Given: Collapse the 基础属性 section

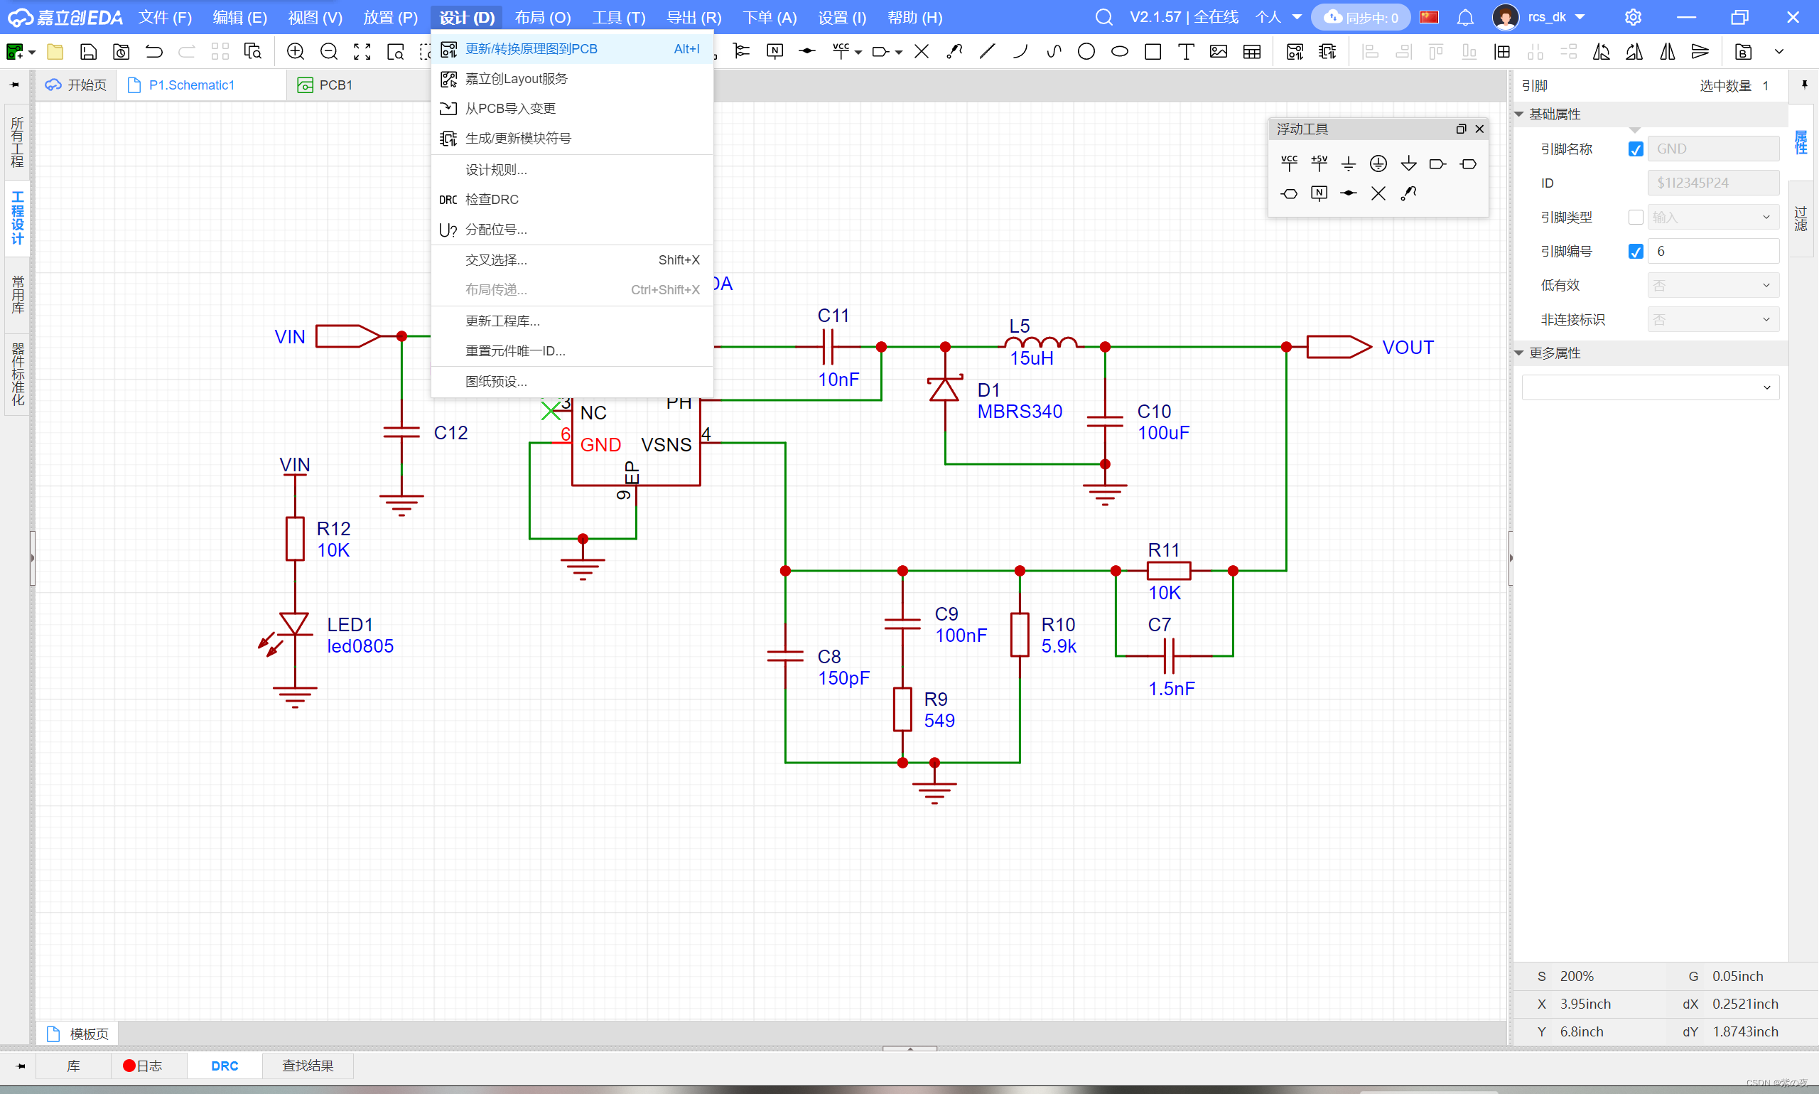Looking at the screenshot, I should click(x=1519, y=114).
